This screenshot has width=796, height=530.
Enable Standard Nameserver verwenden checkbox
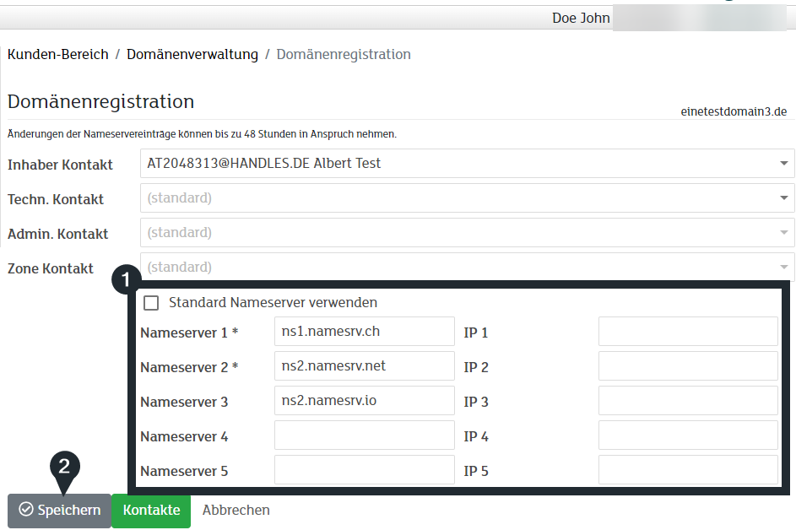(x=151, y=302)
